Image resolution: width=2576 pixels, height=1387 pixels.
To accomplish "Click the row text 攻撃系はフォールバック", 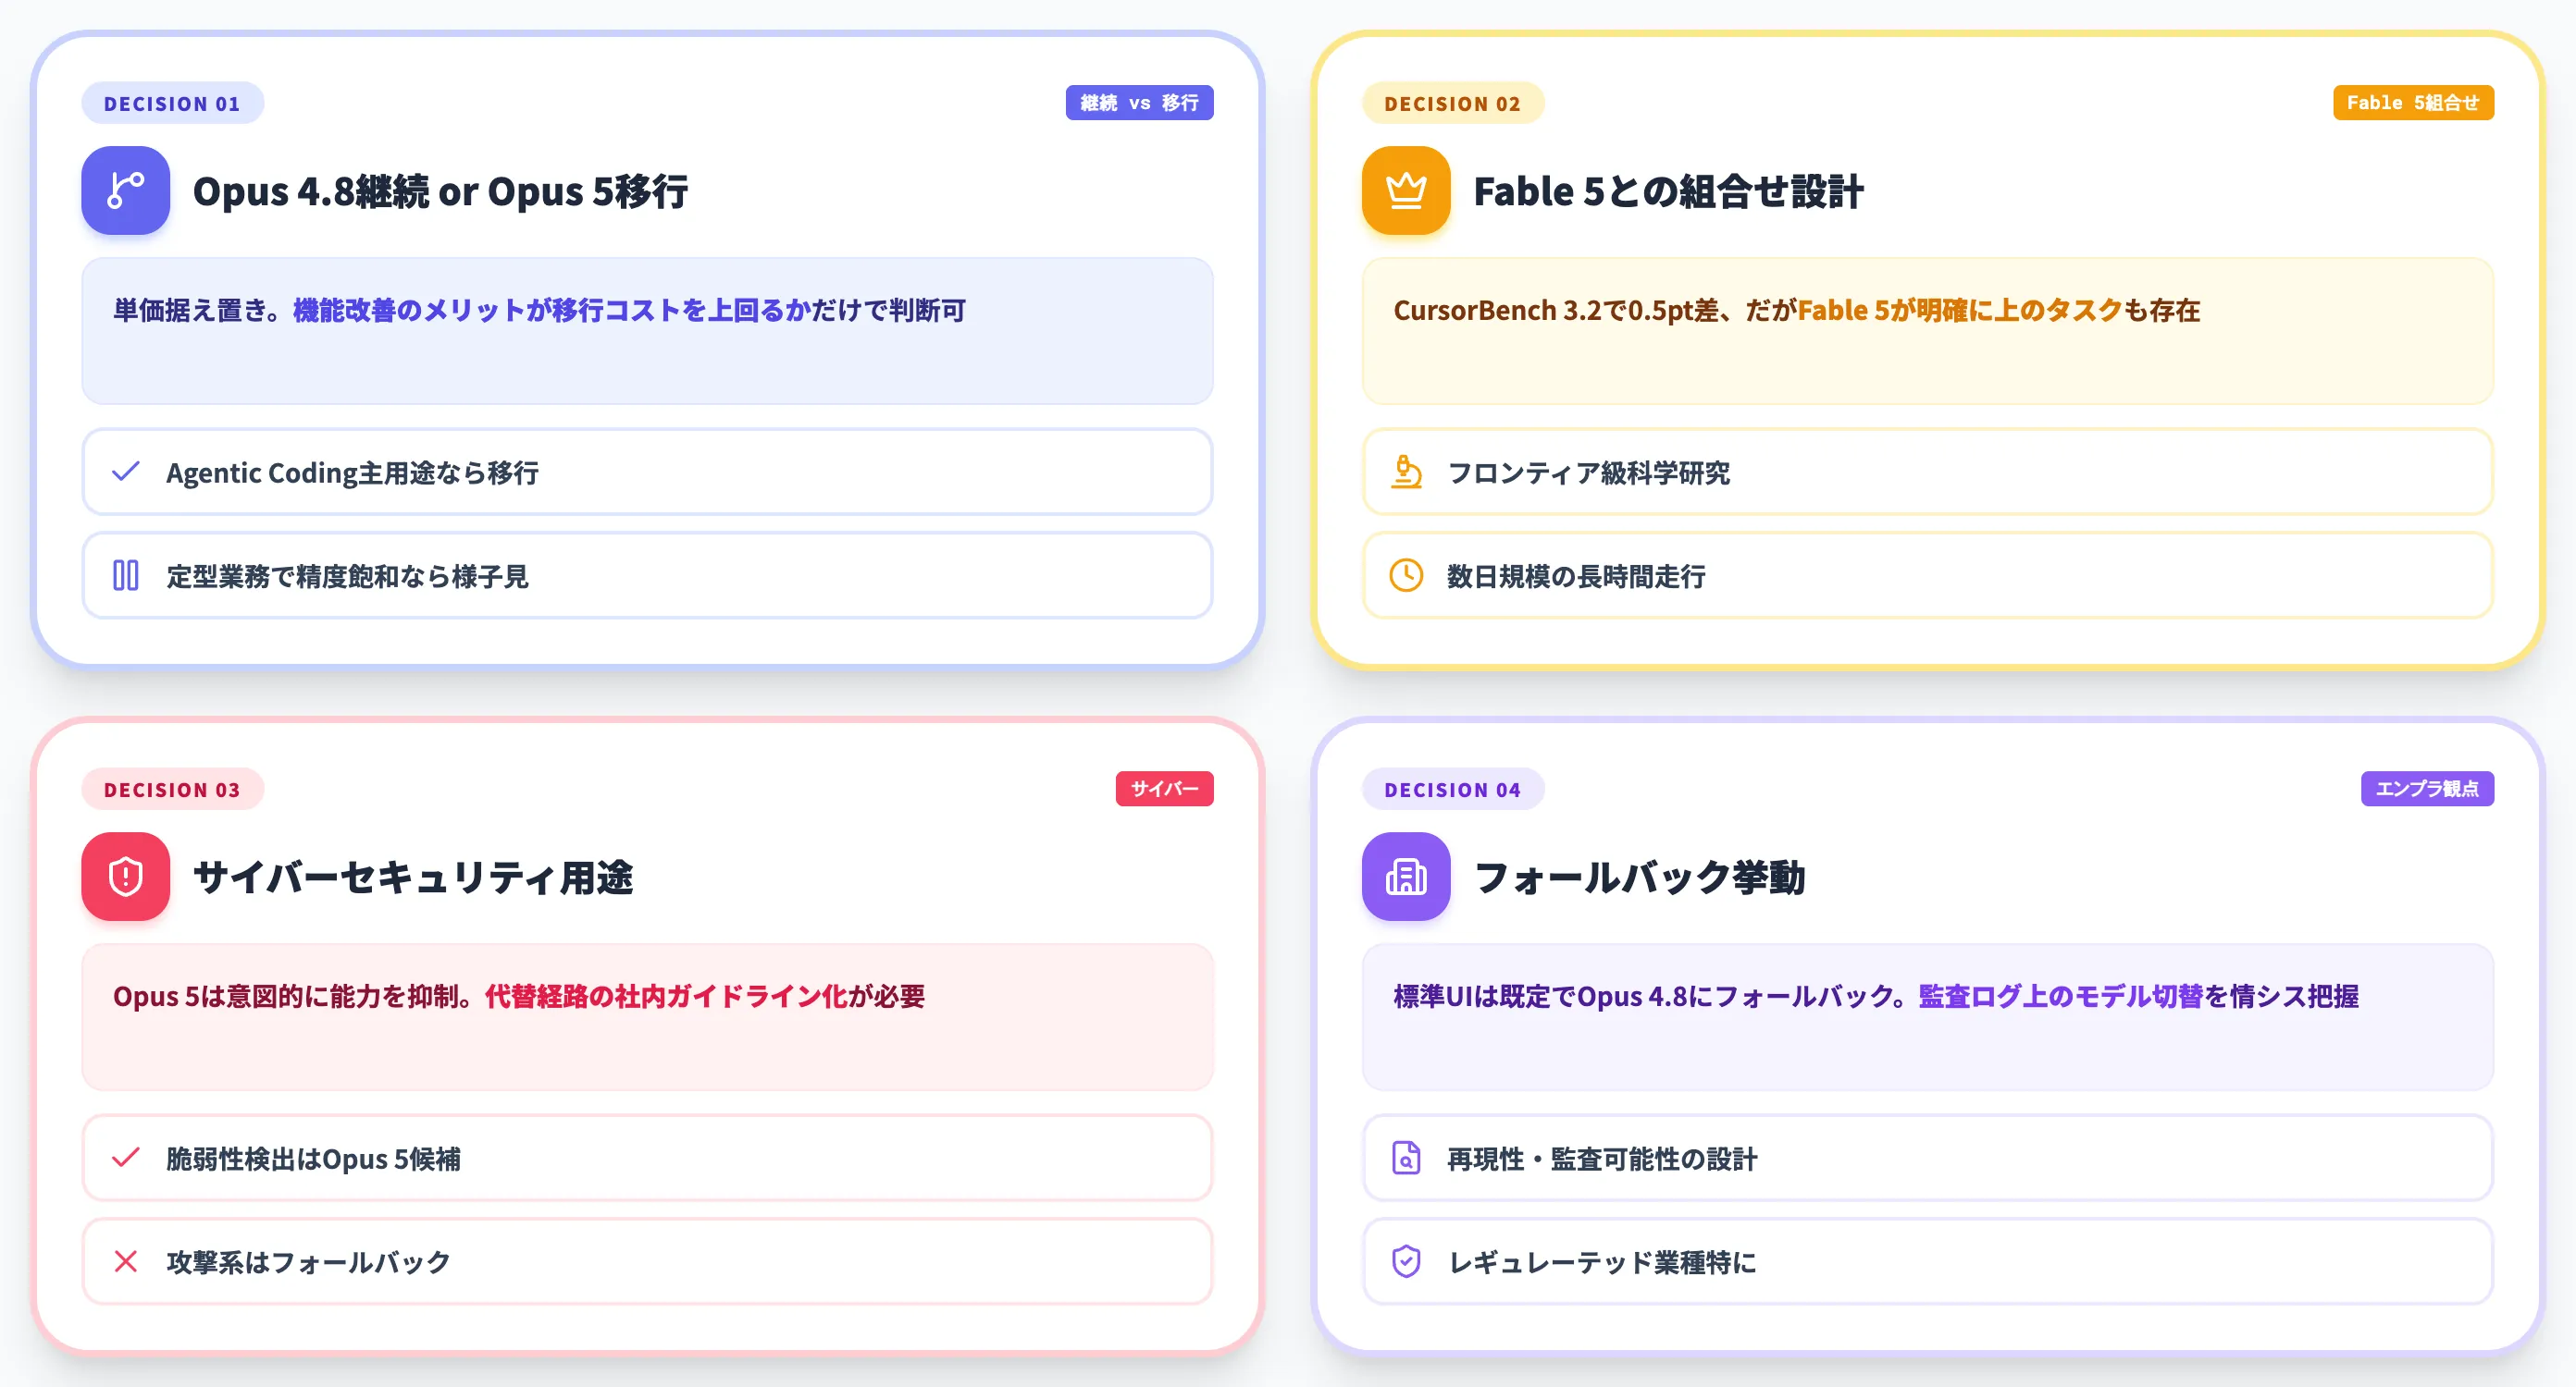I will click(308, 1262).
